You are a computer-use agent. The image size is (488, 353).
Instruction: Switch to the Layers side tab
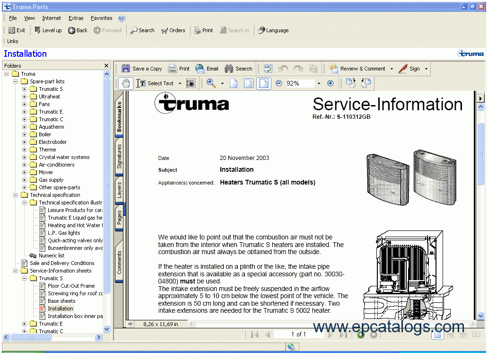tap(119, 190)
